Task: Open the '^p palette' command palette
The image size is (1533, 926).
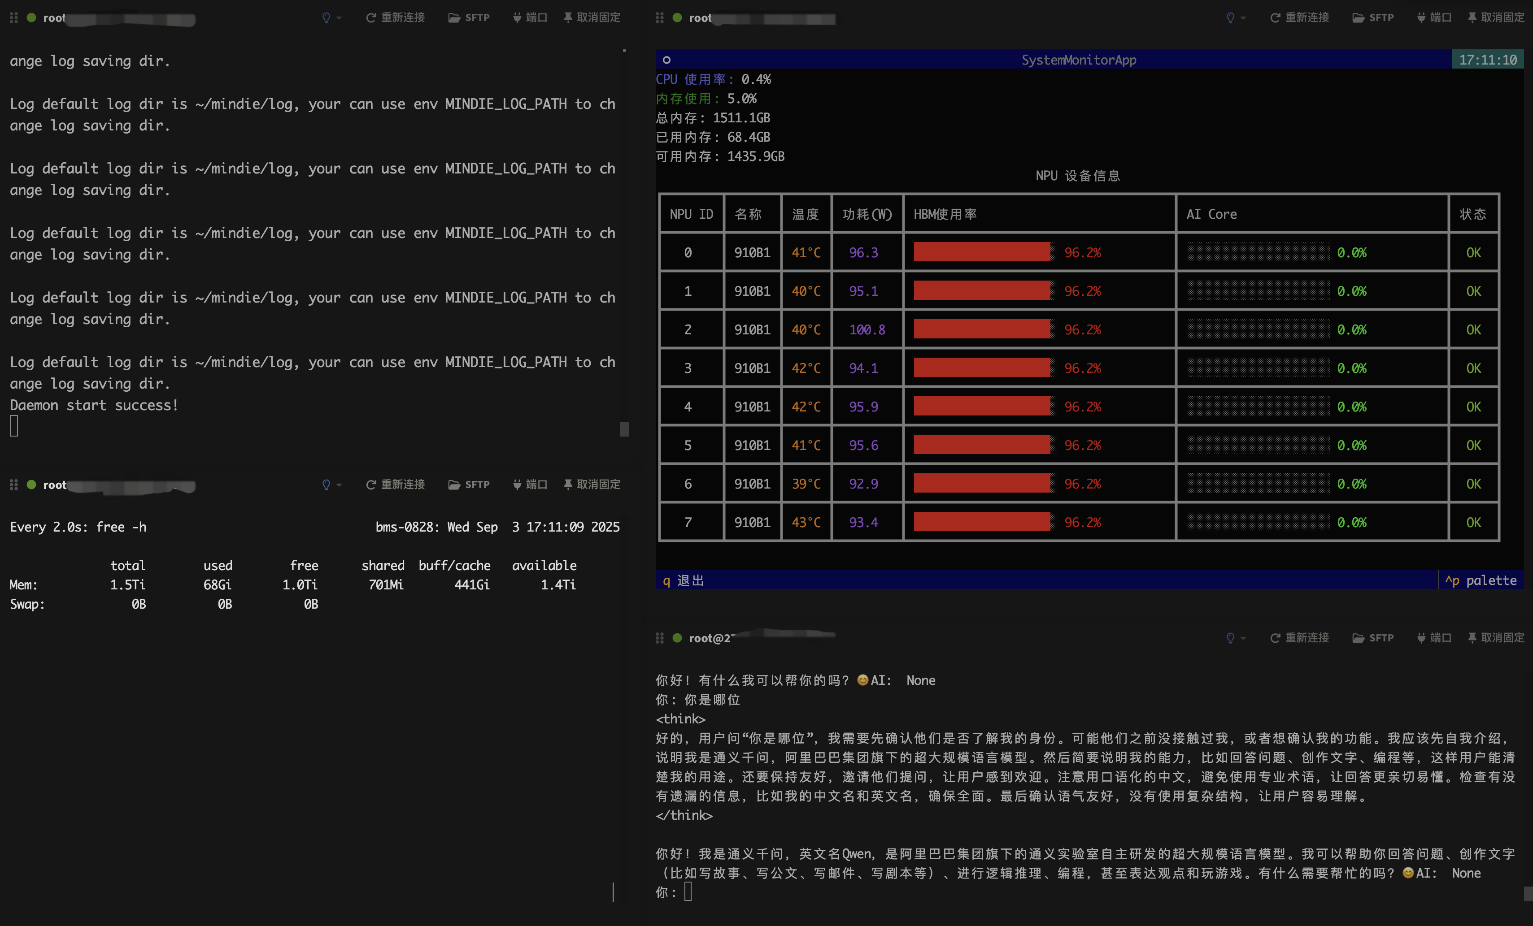Action: [1481, 580]
